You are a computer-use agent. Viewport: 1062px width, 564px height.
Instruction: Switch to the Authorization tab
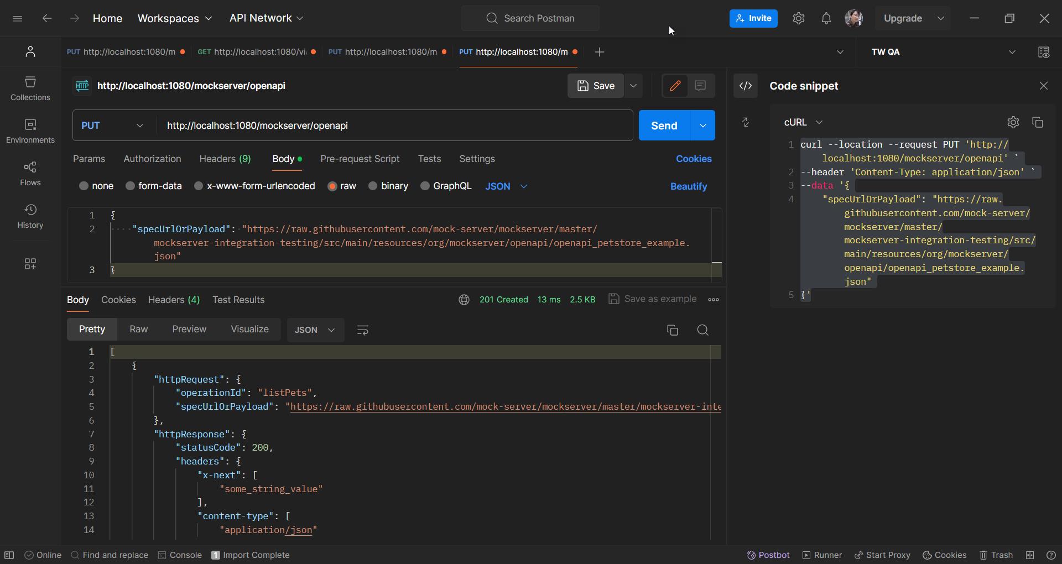coord(152,159)
